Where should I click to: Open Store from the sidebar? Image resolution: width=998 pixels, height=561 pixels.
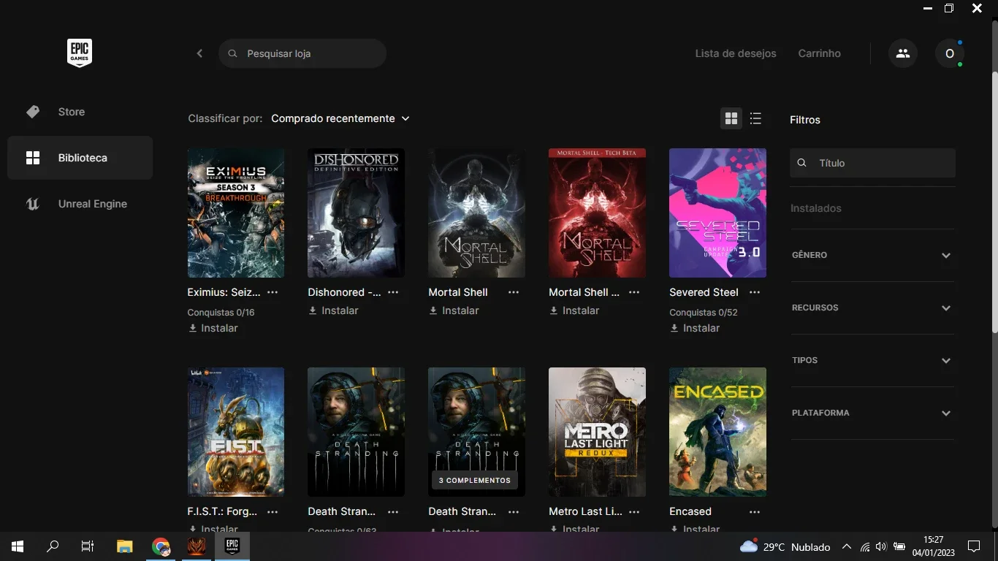coord(80,112)
